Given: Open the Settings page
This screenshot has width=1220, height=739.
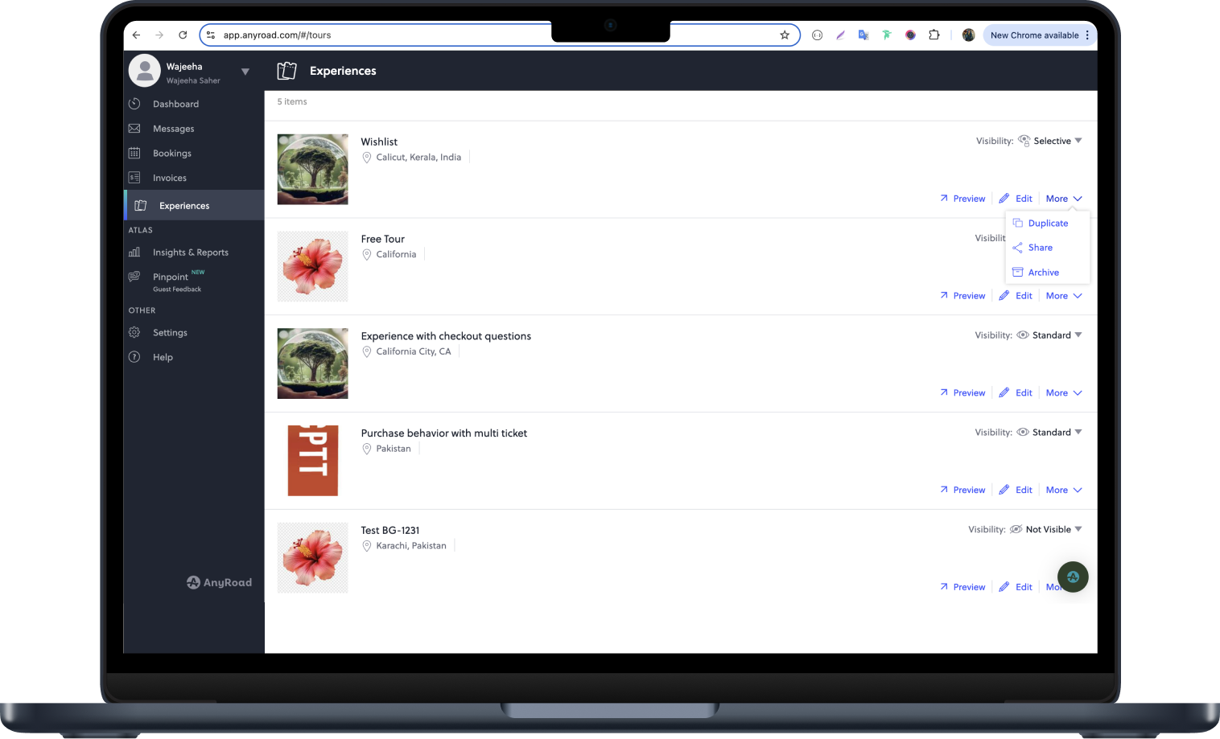Looking at the screenshot, I should [170, 333].
